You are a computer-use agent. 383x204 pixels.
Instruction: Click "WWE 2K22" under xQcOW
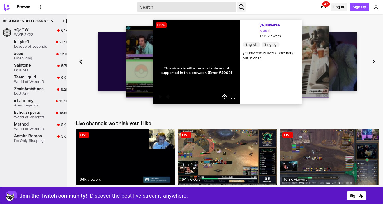coord(24,35)
